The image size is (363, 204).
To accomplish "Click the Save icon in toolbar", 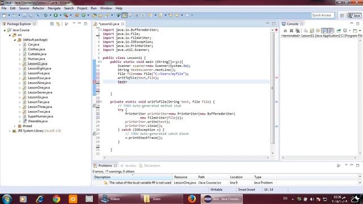I will point(24,15).
